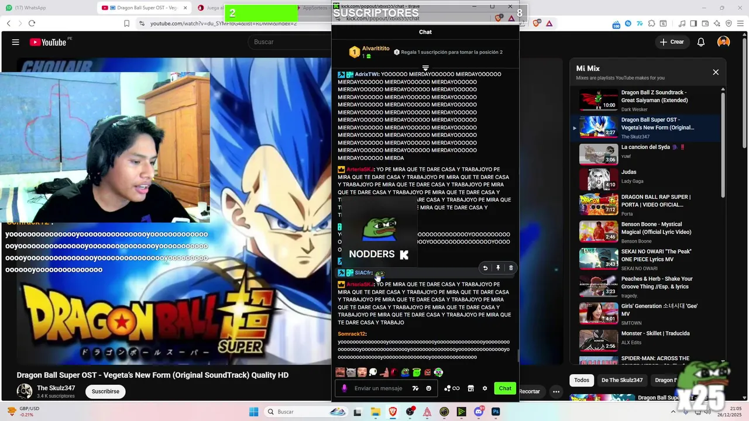
Task: Click the green Chat send button
Action: click(505, 388)
